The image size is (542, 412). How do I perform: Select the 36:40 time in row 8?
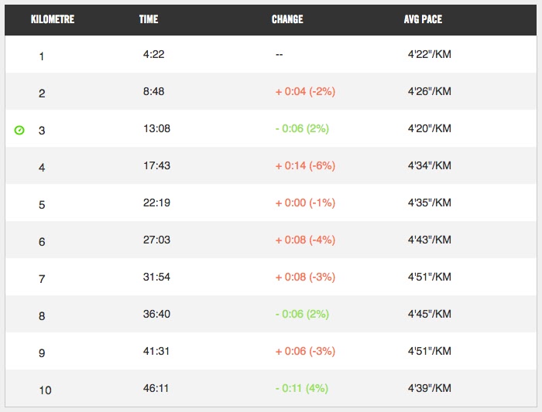[156, 314]
